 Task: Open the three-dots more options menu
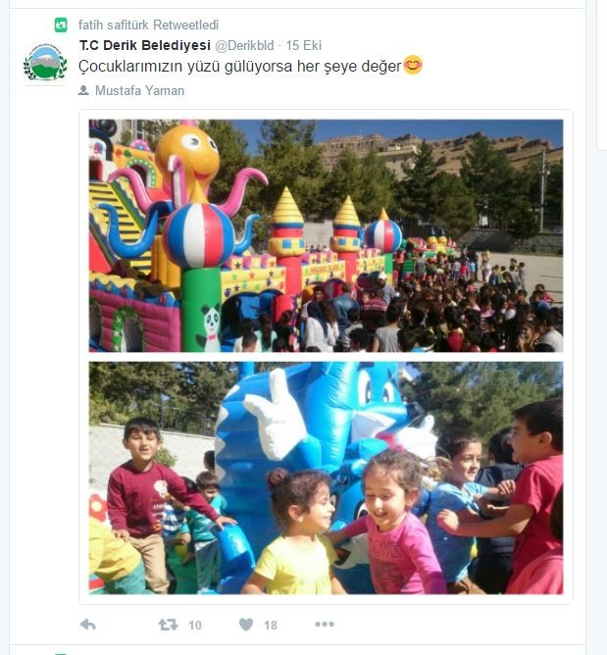coord(325,624)
